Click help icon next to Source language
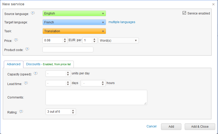Viewport: 218px width, 134px height. click(x=33, y=13)
